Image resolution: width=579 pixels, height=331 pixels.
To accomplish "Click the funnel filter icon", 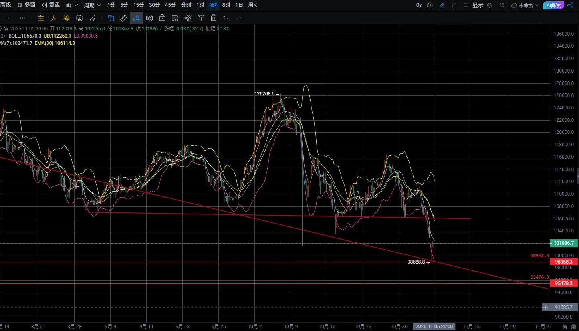I will tap(201, 18).
